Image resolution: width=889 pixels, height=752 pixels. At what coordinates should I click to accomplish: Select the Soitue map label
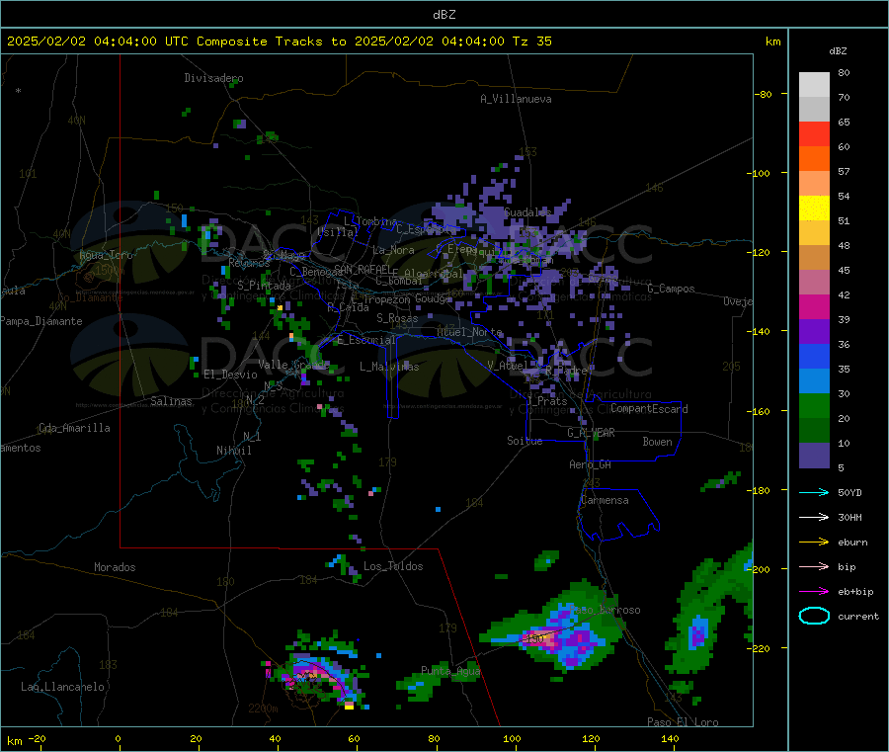coord(525,441)
